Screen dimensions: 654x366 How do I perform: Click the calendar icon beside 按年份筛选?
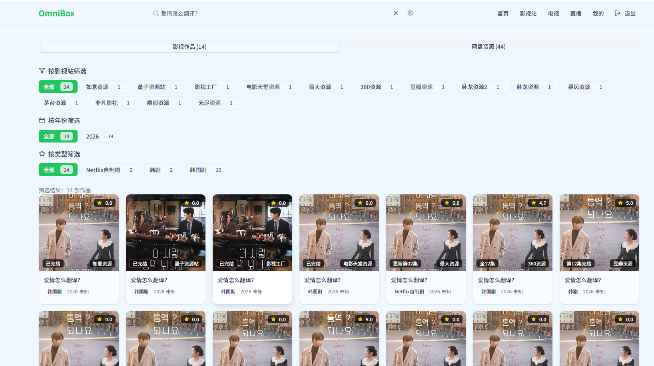point(42,120)
